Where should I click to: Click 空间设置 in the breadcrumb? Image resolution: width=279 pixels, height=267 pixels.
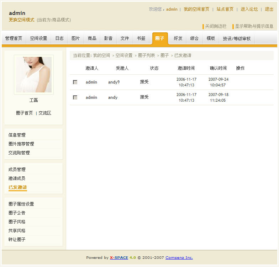click(x=124, y=55)
